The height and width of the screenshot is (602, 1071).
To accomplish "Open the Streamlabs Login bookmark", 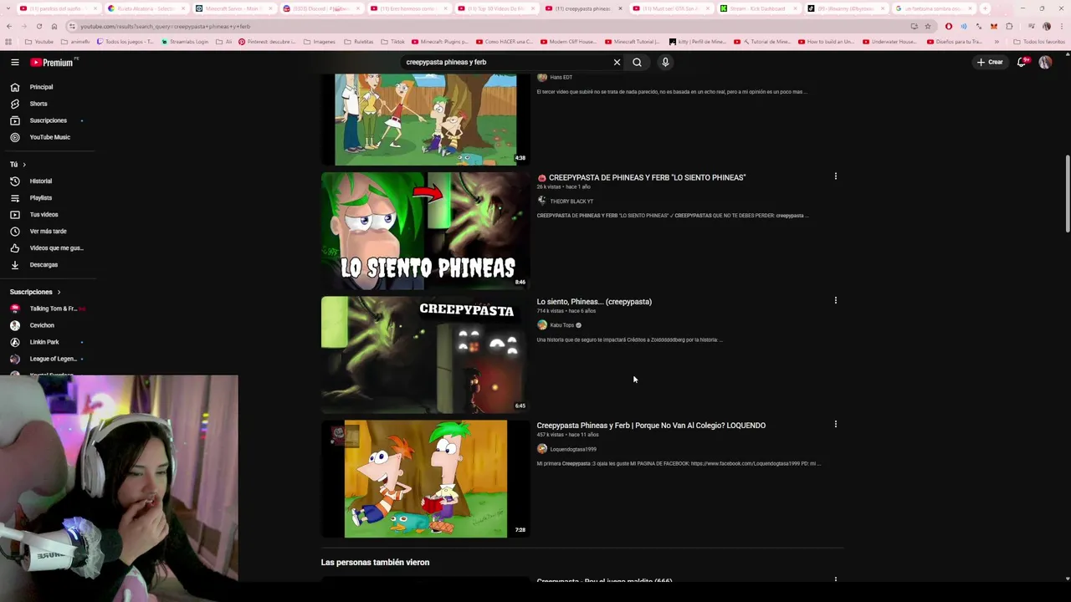I will [x=186, y=42].
